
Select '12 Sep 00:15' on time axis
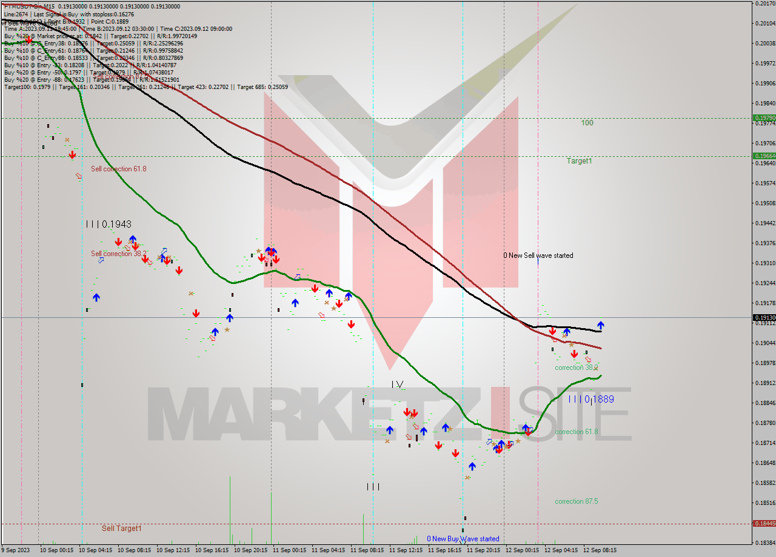(522, 550)
